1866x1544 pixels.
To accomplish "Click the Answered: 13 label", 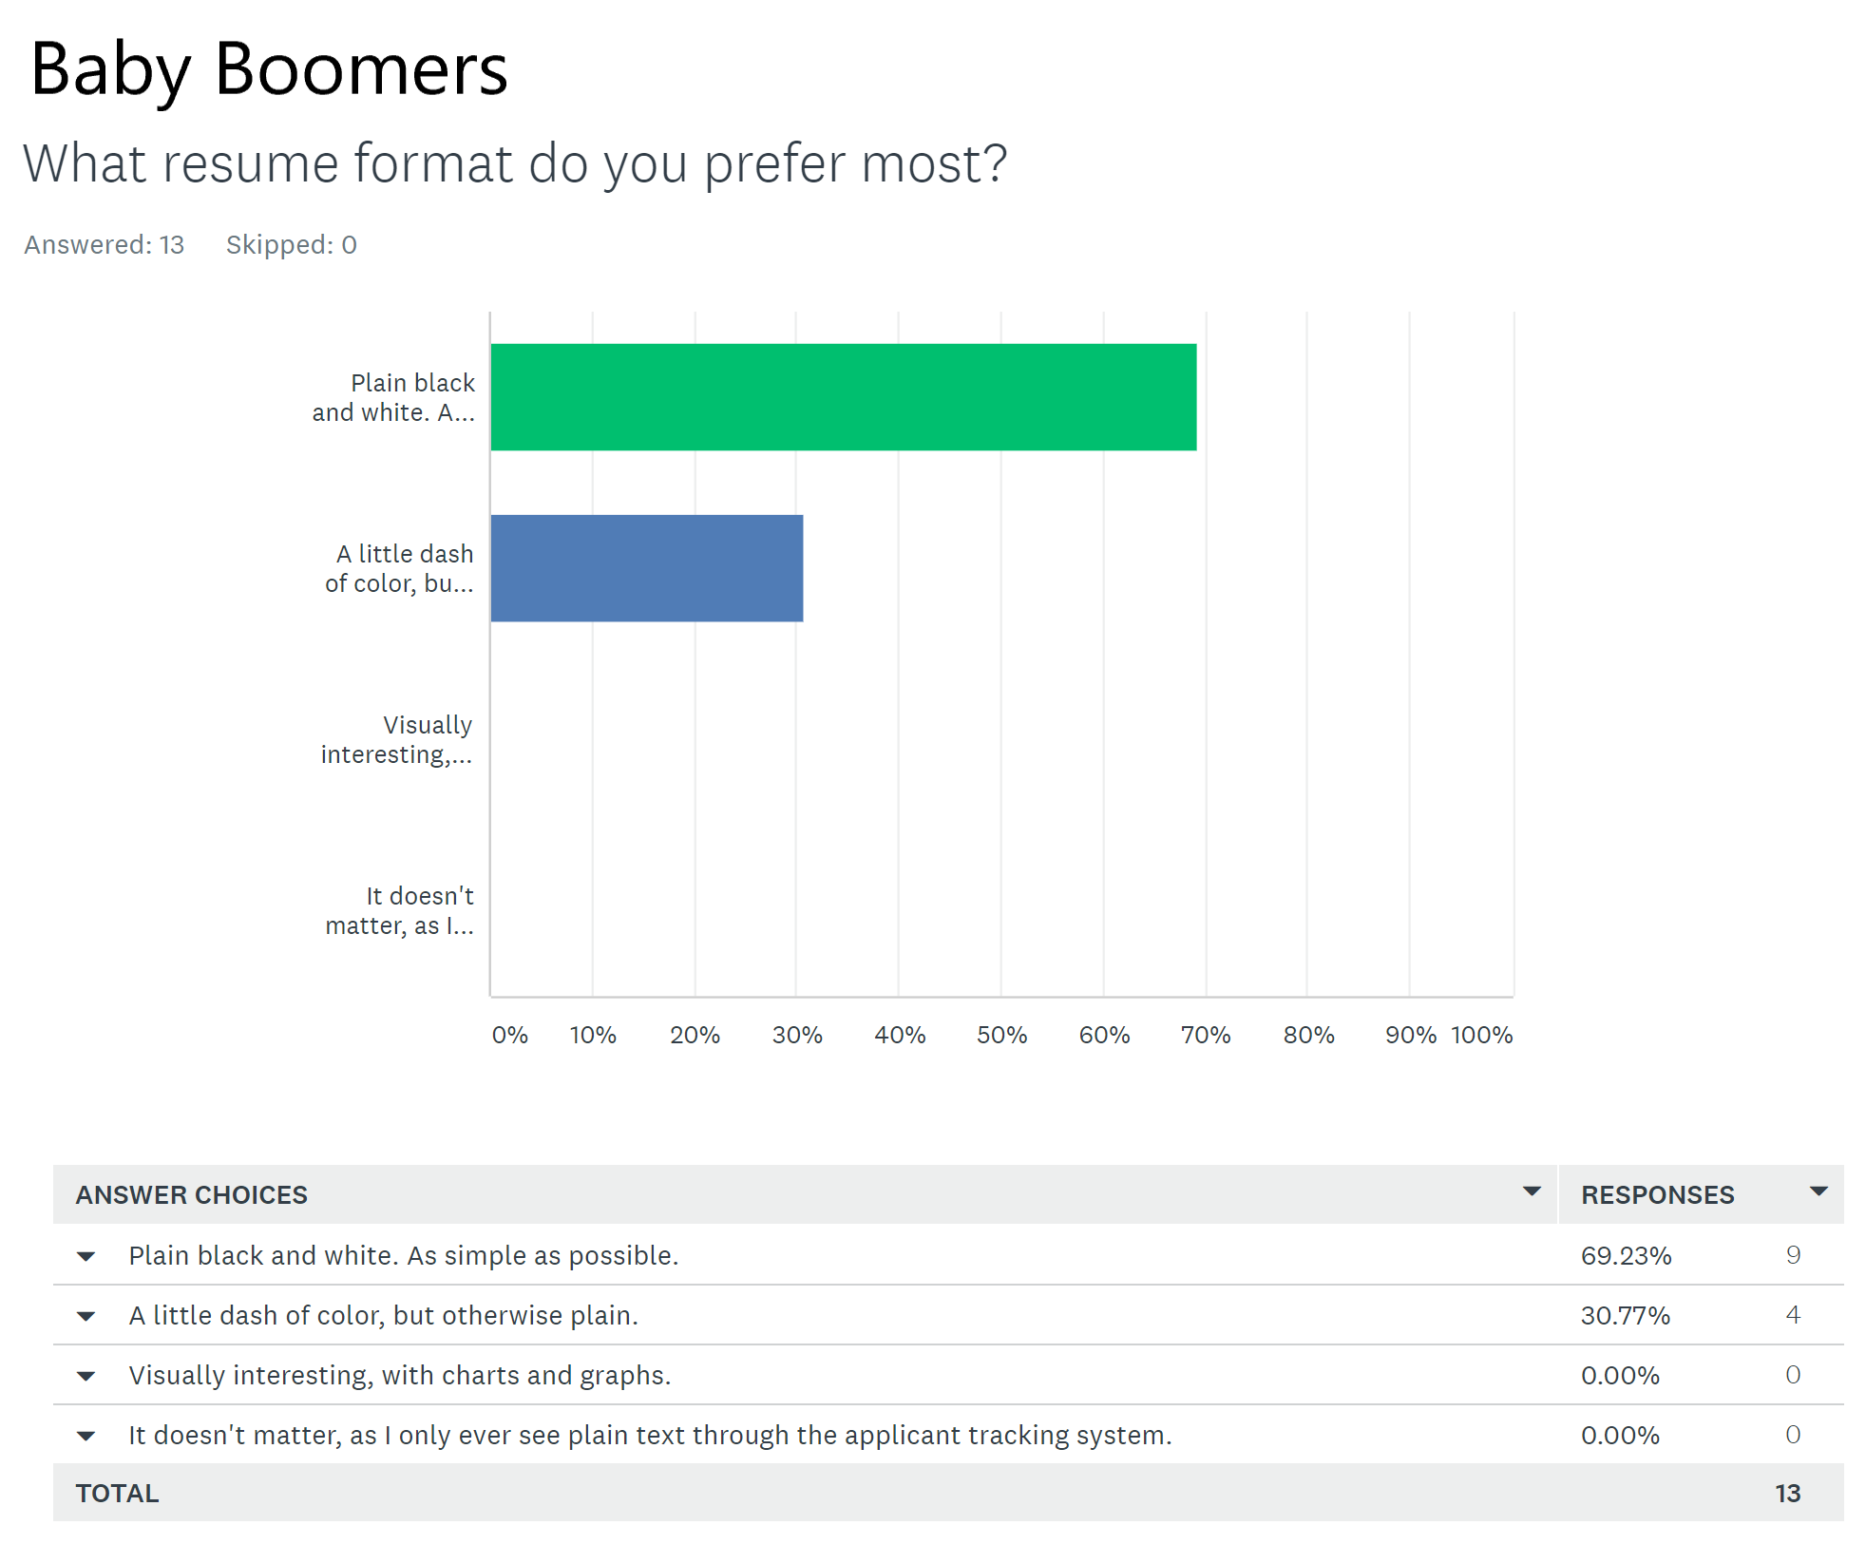I will tap(105, 245).
